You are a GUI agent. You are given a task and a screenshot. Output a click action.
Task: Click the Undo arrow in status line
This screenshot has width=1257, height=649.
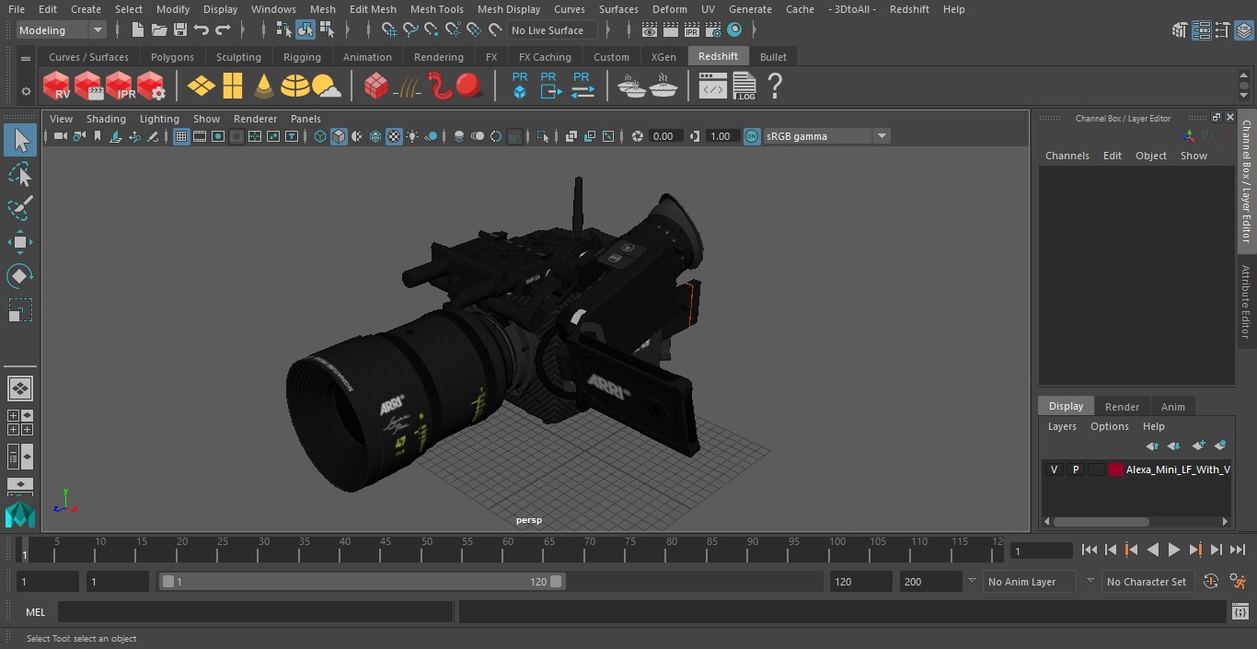[x=202, y=30]
